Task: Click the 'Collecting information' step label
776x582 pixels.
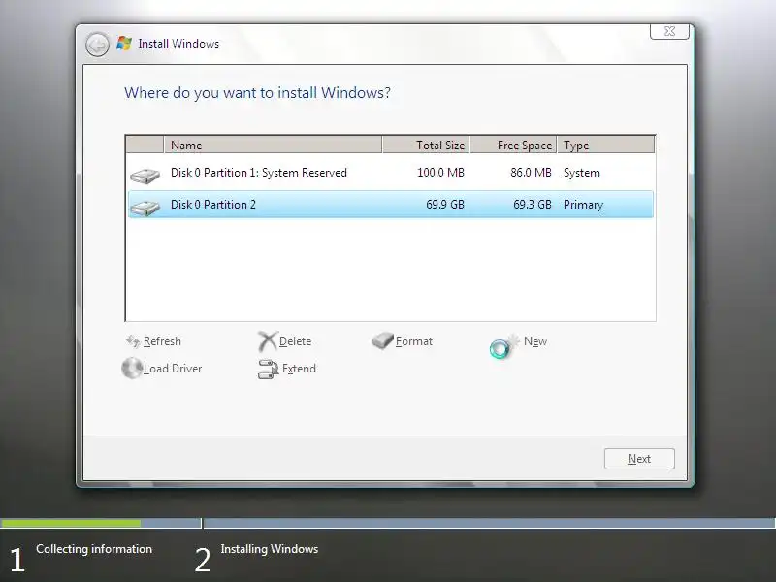Action: coord(94,549)
